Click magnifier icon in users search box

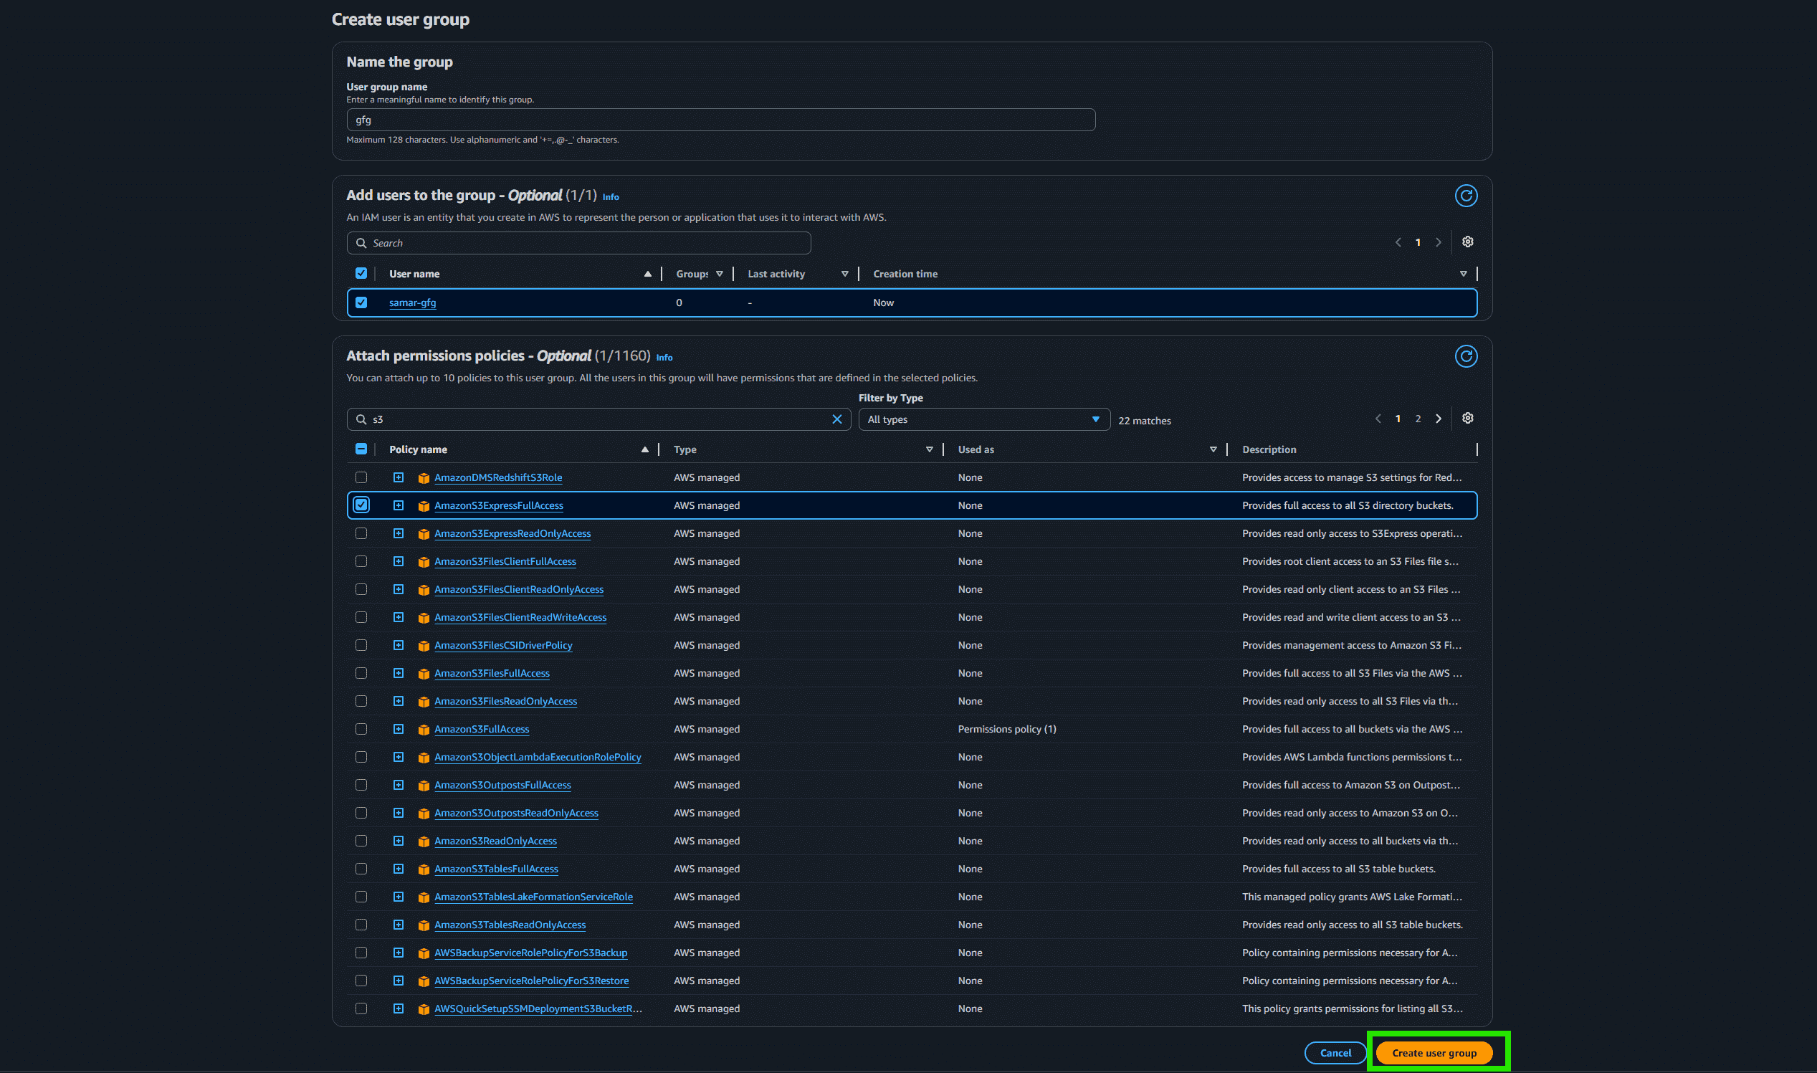point(361,243)
